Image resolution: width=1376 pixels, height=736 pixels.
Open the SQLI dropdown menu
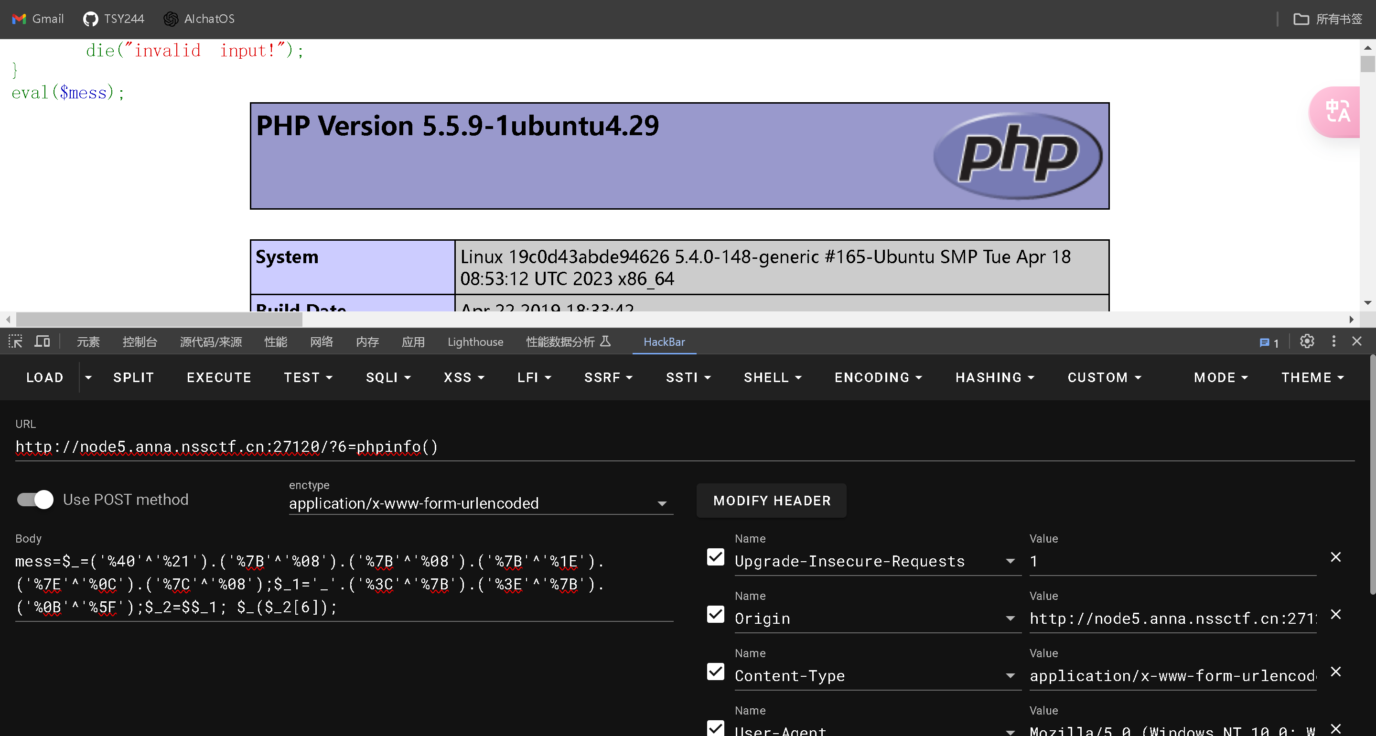coord(388,378)
